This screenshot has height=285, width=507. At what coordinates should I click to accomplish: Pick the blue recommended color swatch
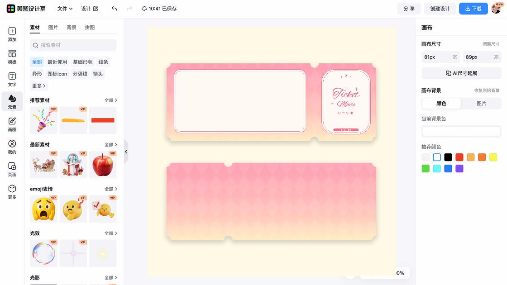pos(448,169)
